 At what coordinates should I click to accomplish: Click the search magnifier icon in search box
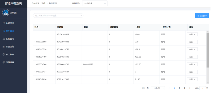click(81, 15)
